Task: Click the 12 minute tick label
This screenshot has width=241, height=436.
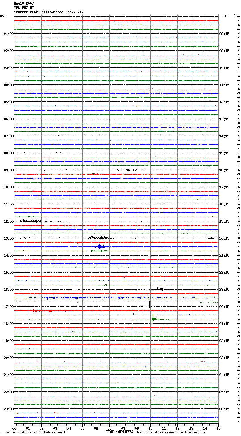Action: (x=177, y=428)
